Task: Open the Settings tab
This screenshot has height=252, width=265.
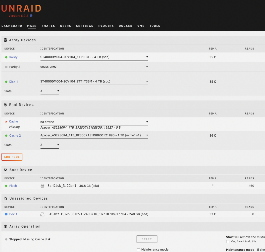Action: tap(85, 26)
